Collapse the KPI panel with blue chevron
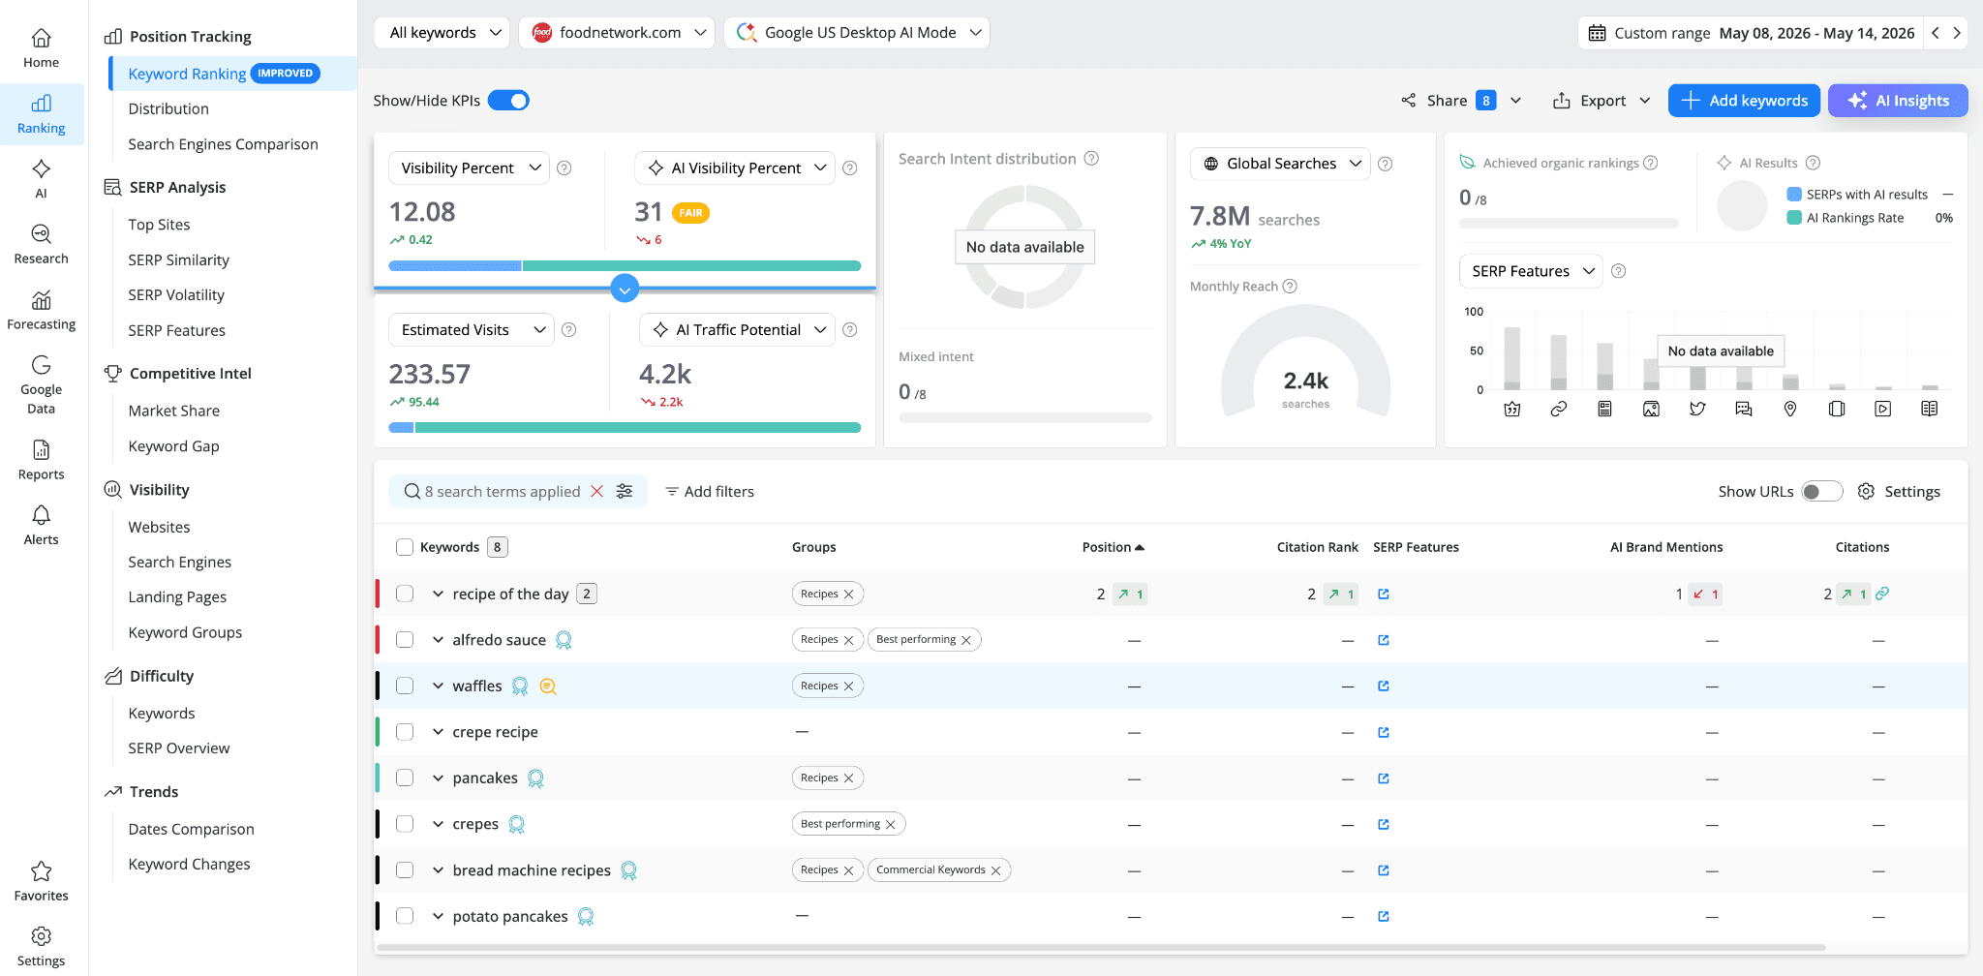1983x976 pixels. [x=625, y=289]
